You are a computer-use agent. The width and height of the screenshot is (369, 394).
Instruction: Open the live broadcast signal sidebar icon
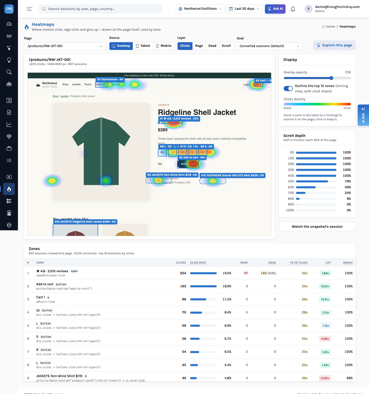tap(9, 36)
